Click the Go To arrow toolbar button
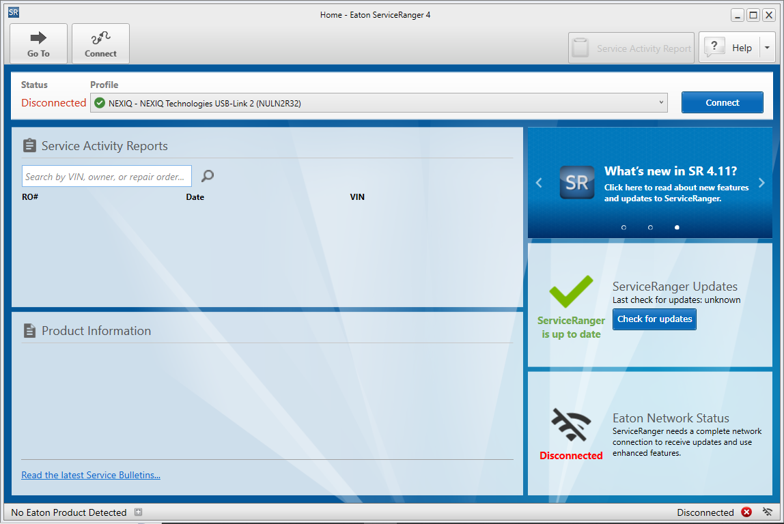The height and width of the screenshot is (524, 784). click(x=38, y=44)
